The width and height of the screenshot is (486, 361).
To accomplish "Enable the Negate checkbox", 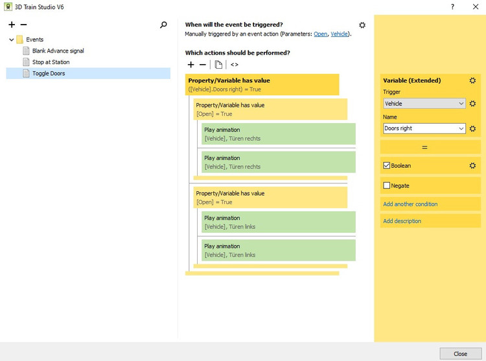I will pos(387,186).
